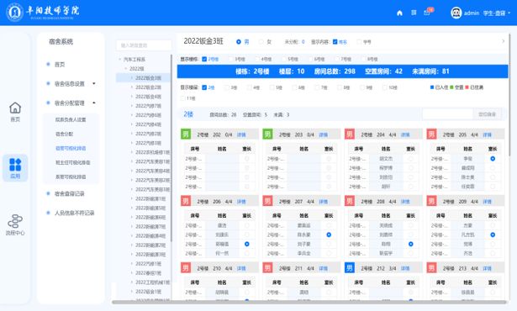Uncheck the 2楼 floor checkbox
Image resolution: width=517 pixels, height=311 pixels.
tap(204, 87)
